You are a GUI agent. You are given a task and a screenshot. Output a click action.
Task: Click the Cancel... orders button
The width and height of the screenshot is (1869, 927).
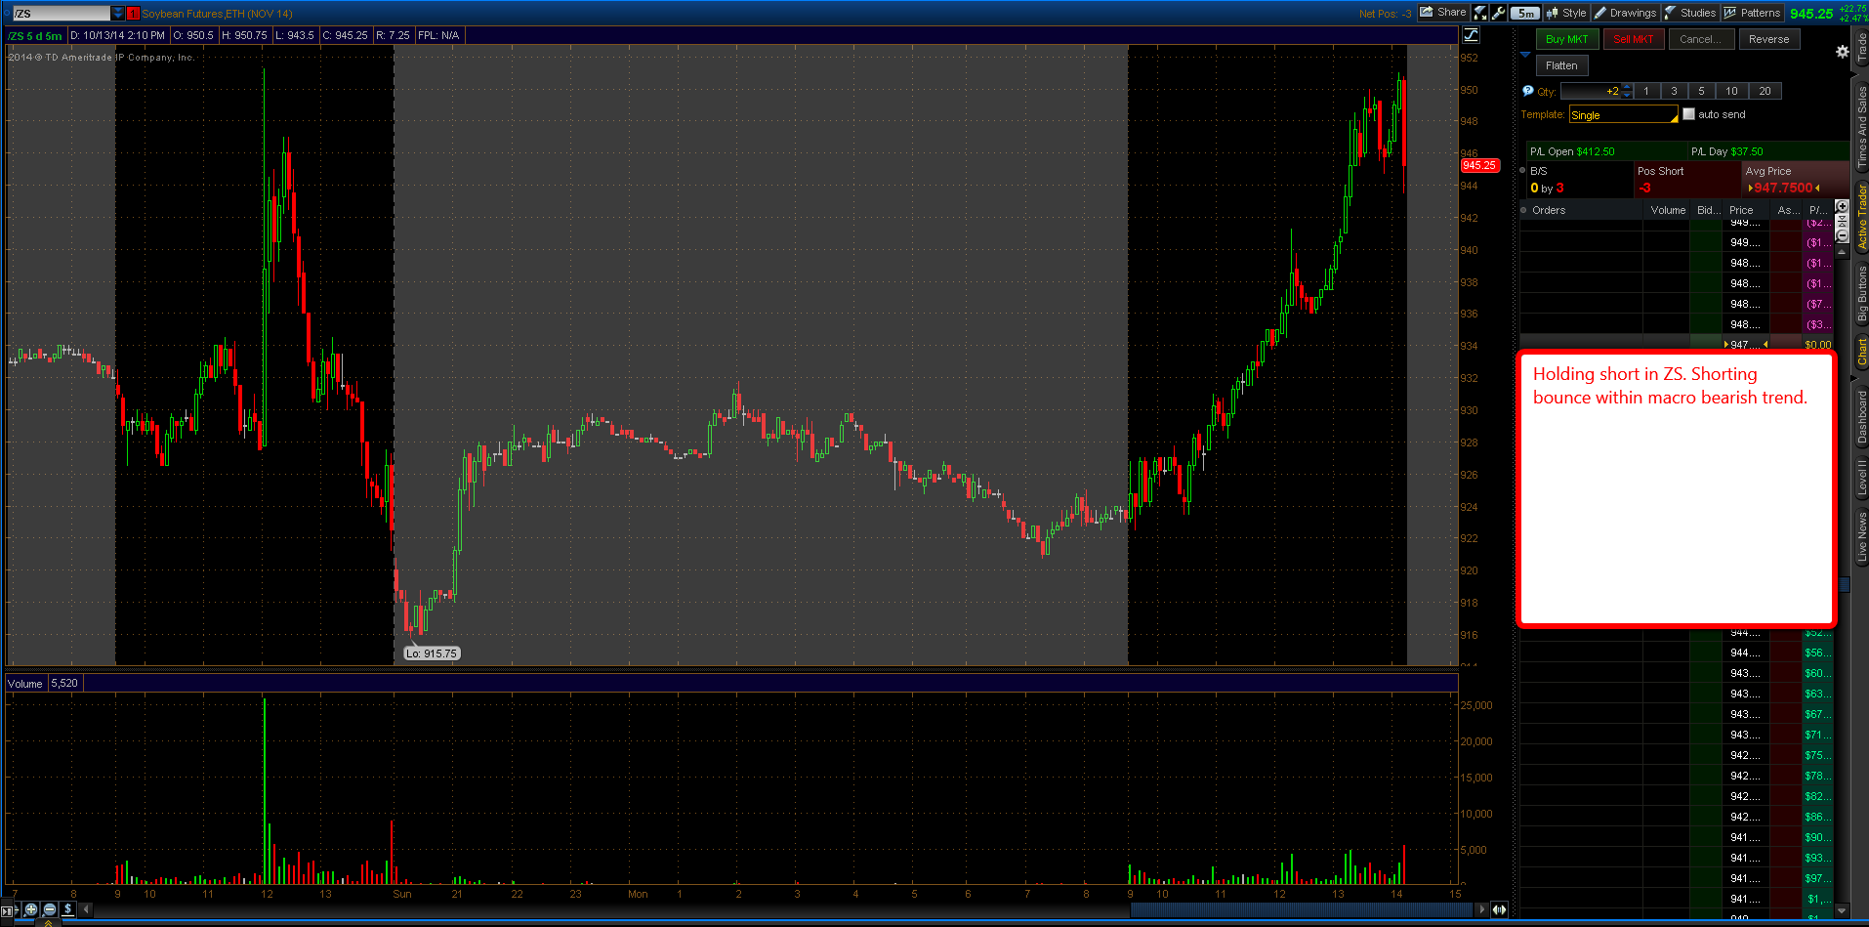(x=1701, y=39)
